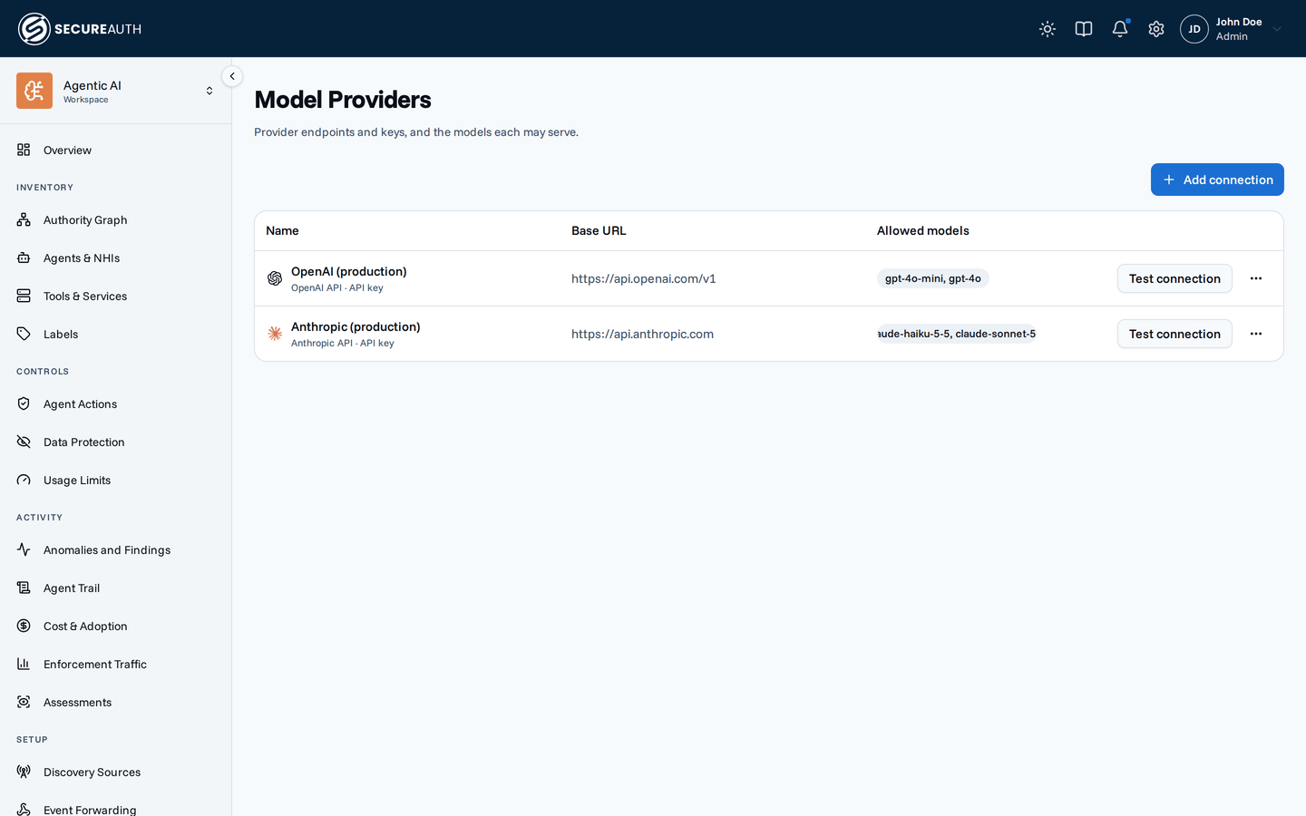Test connection for Anthropic (production)

pyautogui.click(x=1174, y=334)
